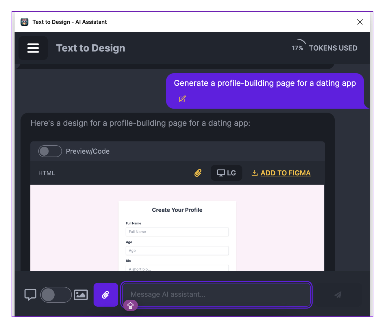The image size is (389, 326).
Task: Click the upload arrow badge below the attach button
Action: coord(130,305)
